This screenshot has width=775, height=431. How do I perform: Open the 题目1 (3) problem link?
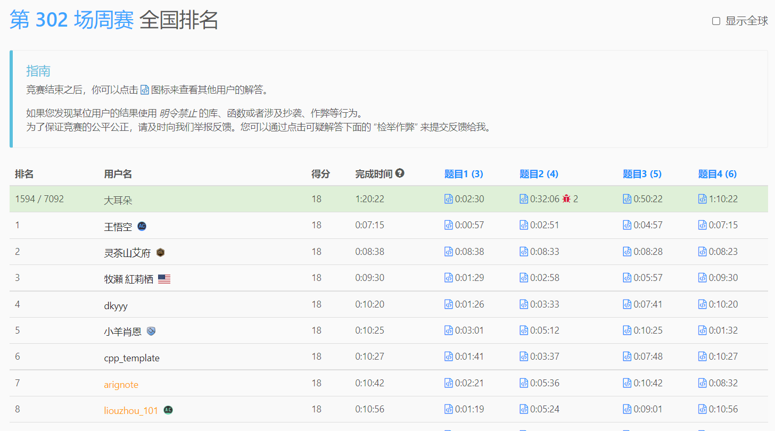(x=464, y=174)
